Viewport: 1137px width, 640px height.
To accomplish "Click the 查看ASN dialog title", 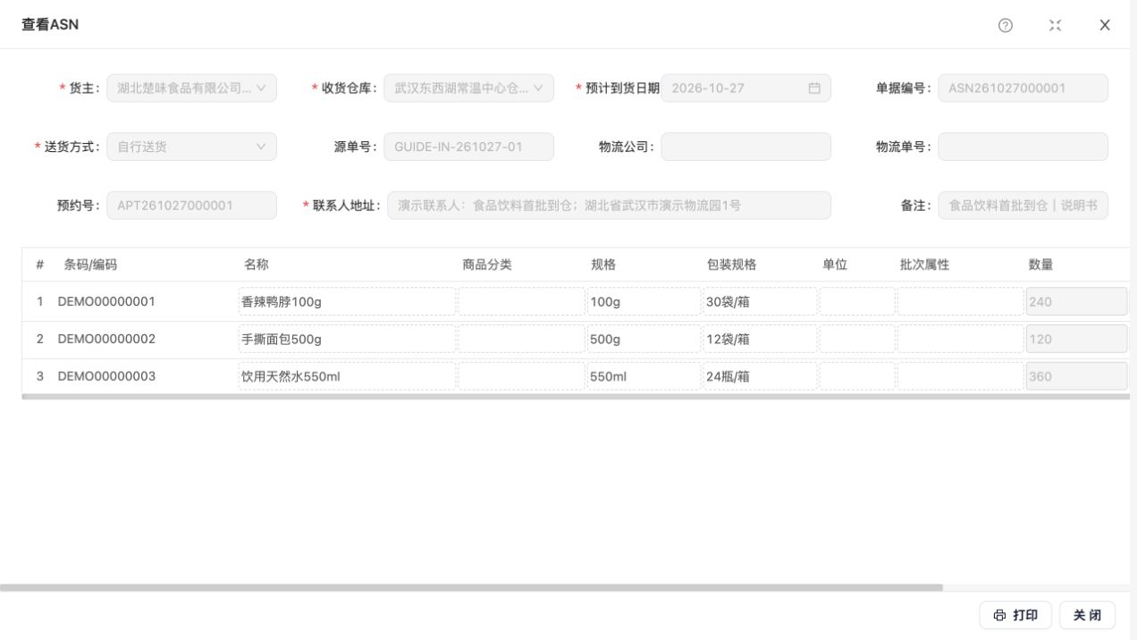I will click(50, 25).
